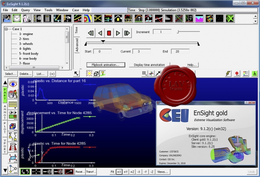Open the Case menu
260x177 pixels.
click(75, 10)
